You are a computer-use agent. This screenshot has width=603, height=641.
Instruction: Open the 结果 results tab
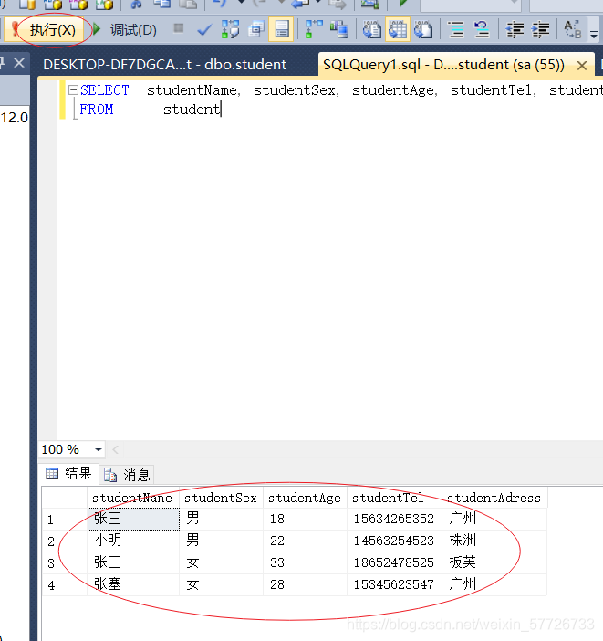click(x=68, y=473)
